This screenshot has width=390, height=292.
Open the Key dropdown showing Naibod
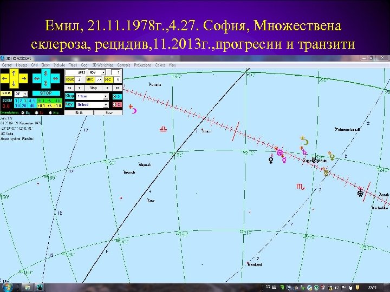pyautogui.click(x=106, y=105)
